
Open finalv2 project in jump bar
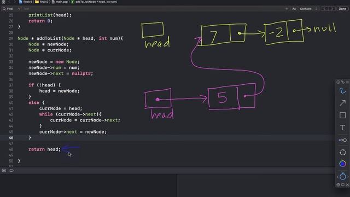click(26, 2)
